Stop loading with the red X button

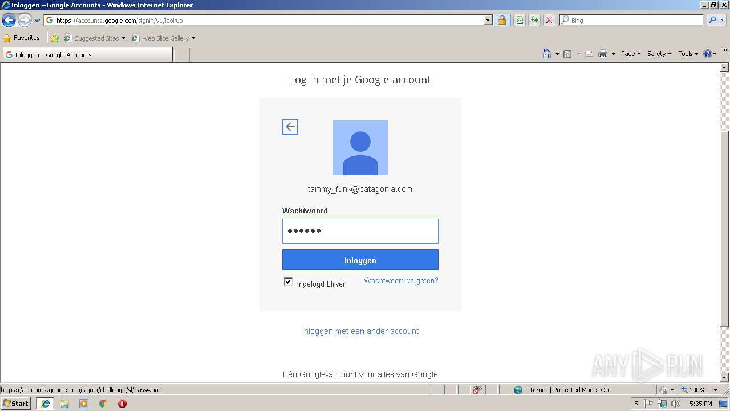click(549, 20)
